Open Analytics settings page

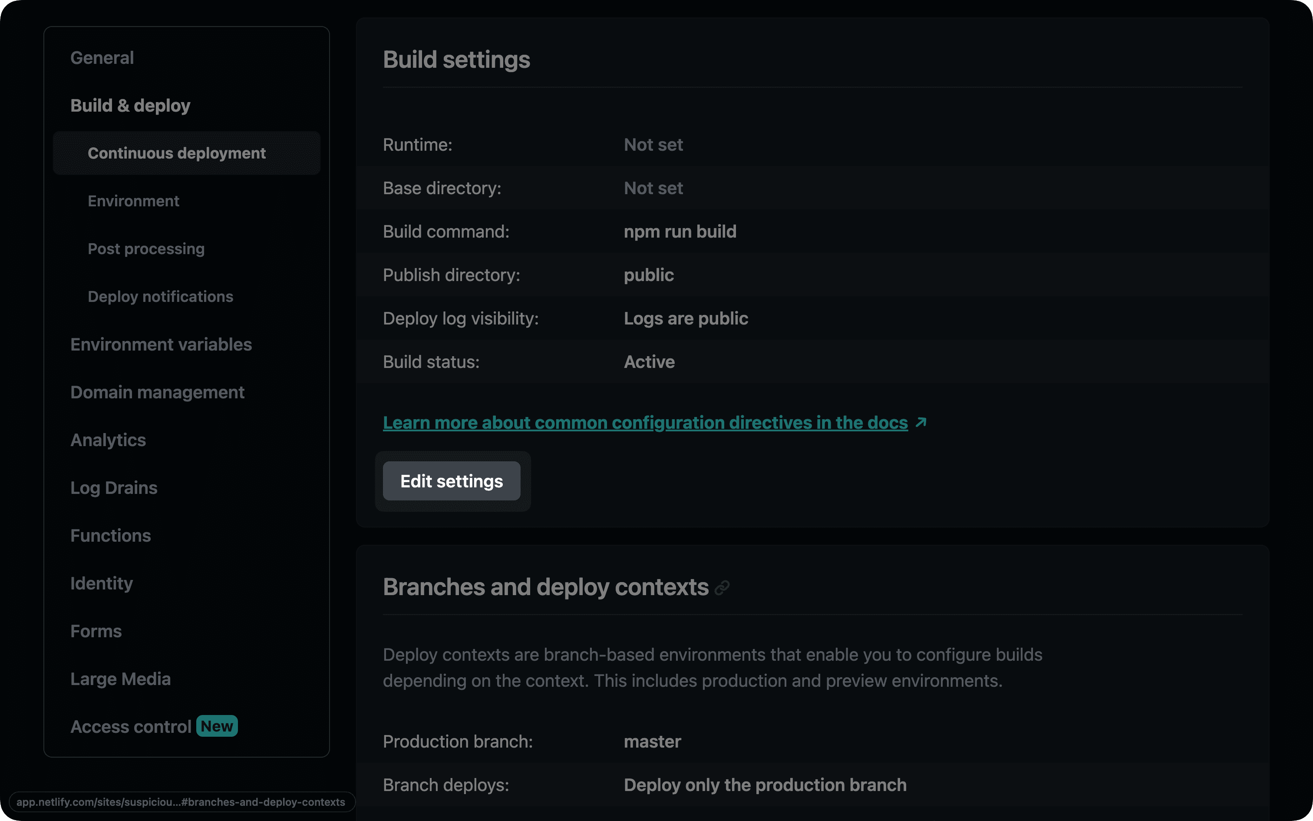point(108,440)
